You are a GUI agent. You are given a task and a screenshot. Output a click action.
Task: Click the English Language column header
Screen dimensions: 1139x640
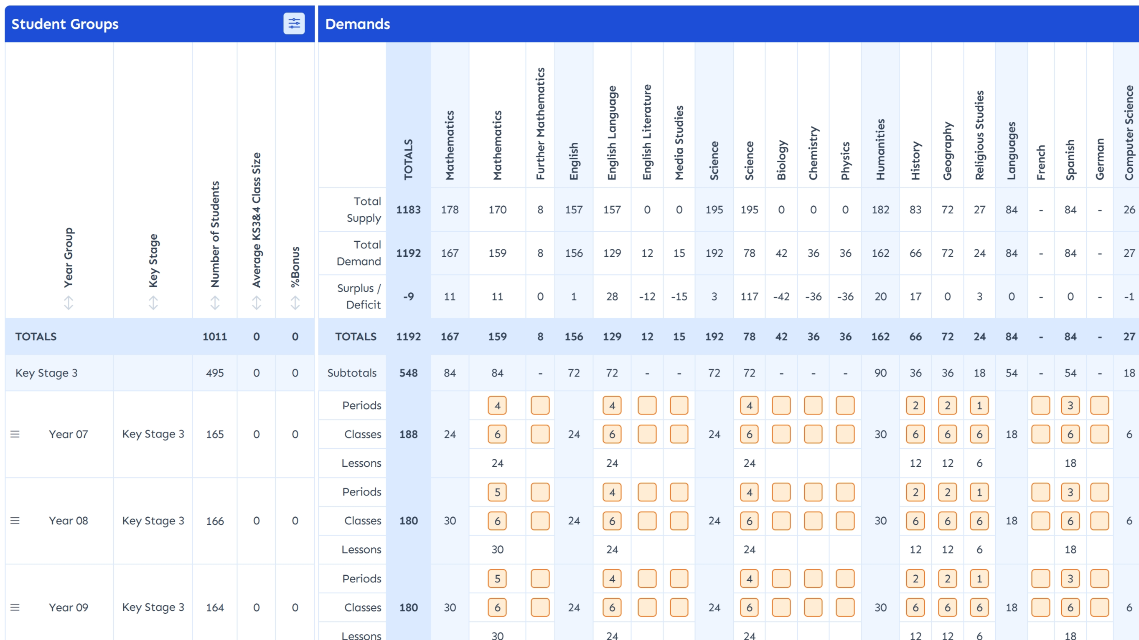612,132
